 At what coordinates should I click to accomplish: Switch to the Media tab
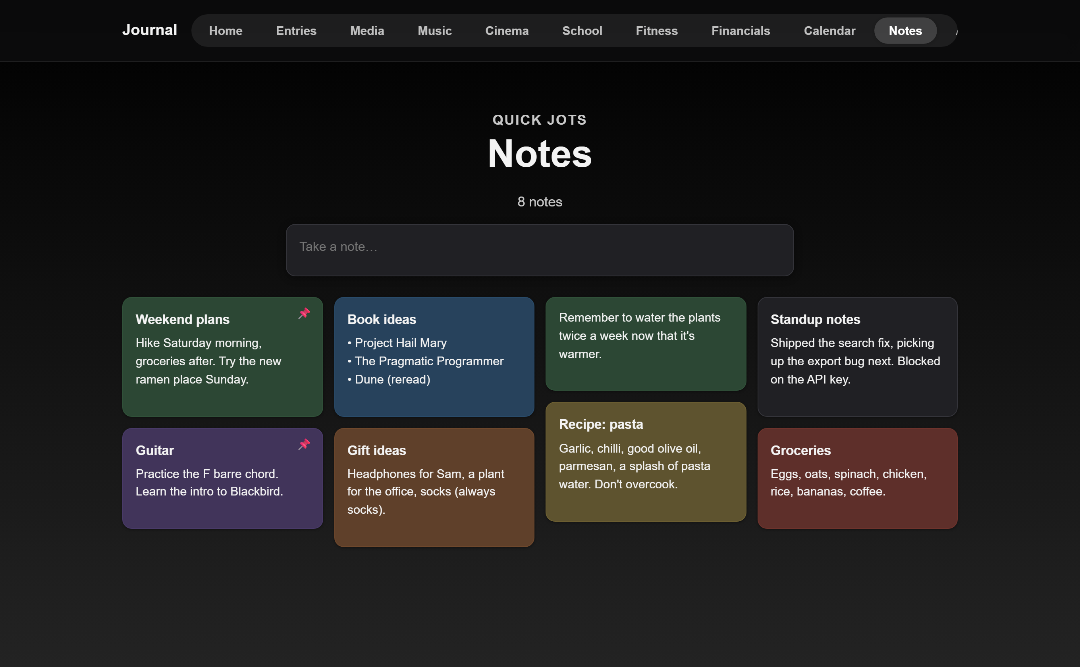[x=367, y=31]
